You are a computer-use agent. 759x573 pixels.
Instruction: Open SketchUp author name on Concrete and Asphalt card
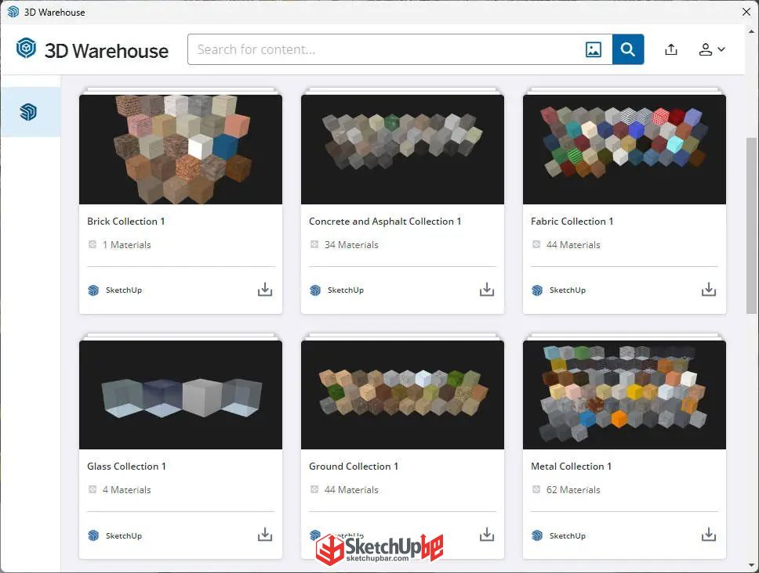tap(346, 290)
